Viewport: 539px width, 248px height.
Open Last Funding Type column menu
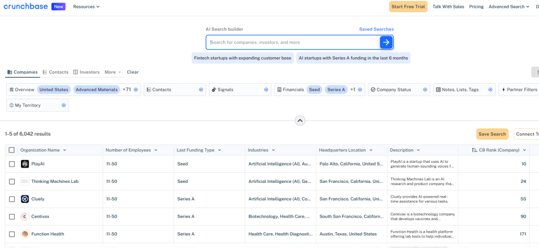[219, 150]
